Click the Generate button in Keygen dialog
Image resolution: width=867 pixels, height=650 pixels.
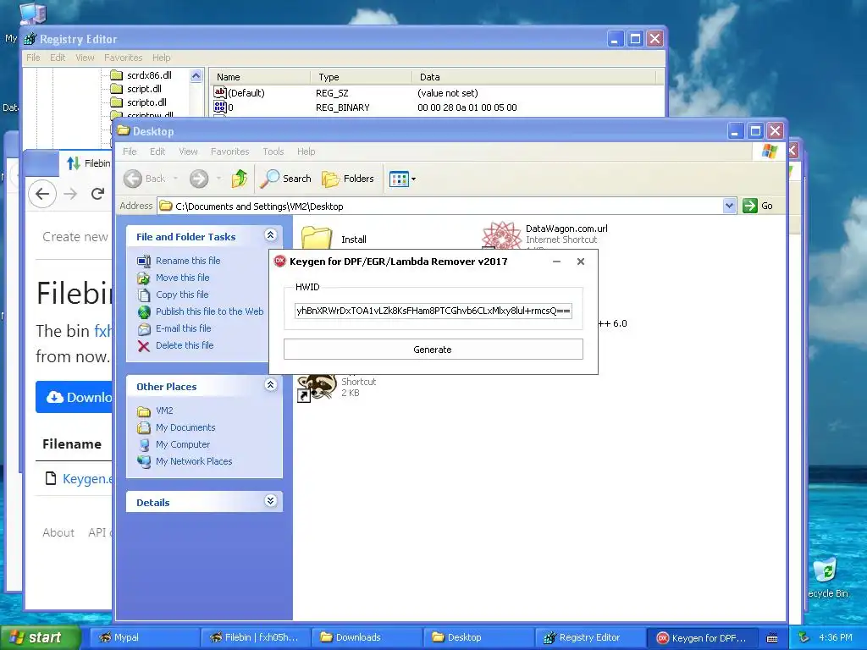(433, 350)
